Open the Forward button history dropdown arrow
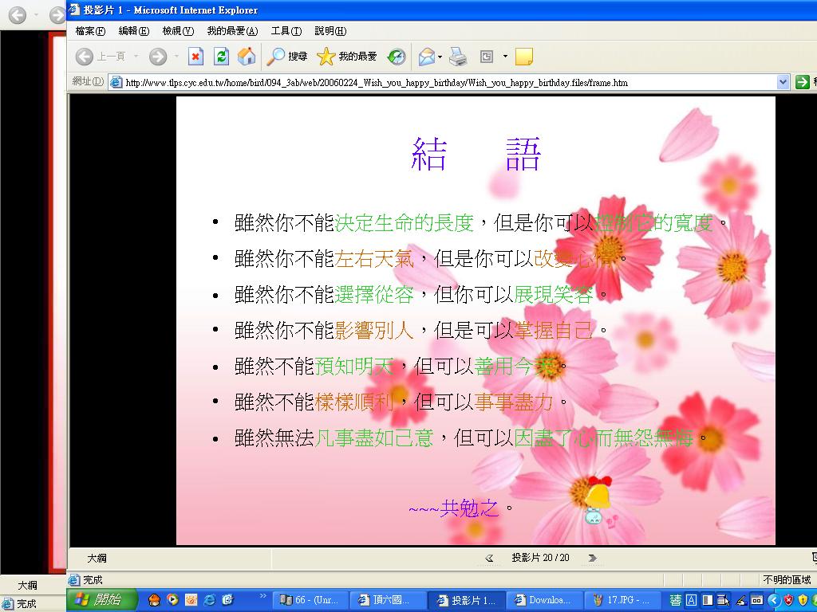 [x=174, y=57]
